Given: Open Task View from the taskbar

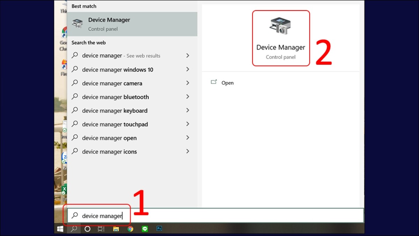Looking at the screenshot, I should pos(101,229).
